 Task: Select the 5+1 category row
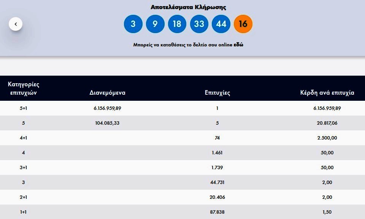pos(182,108)
